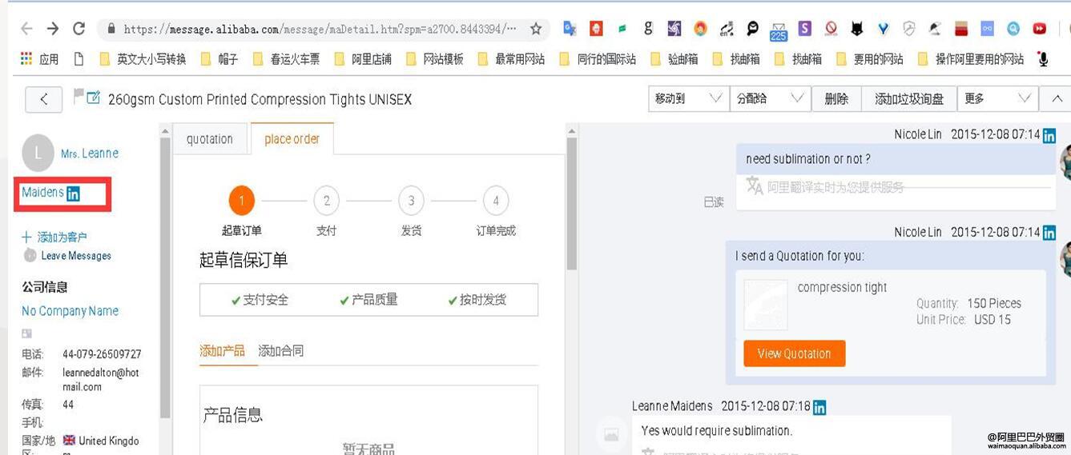Viewport: 1071px width, 455px height.
Task: Click Leave Messages link
Action: [x=76, y=256]
